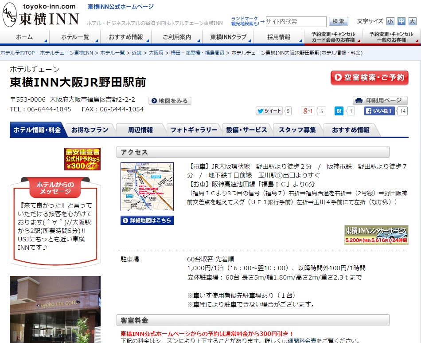
Task: Click the 詳細地図はこちら button
Action: point(147,221)
